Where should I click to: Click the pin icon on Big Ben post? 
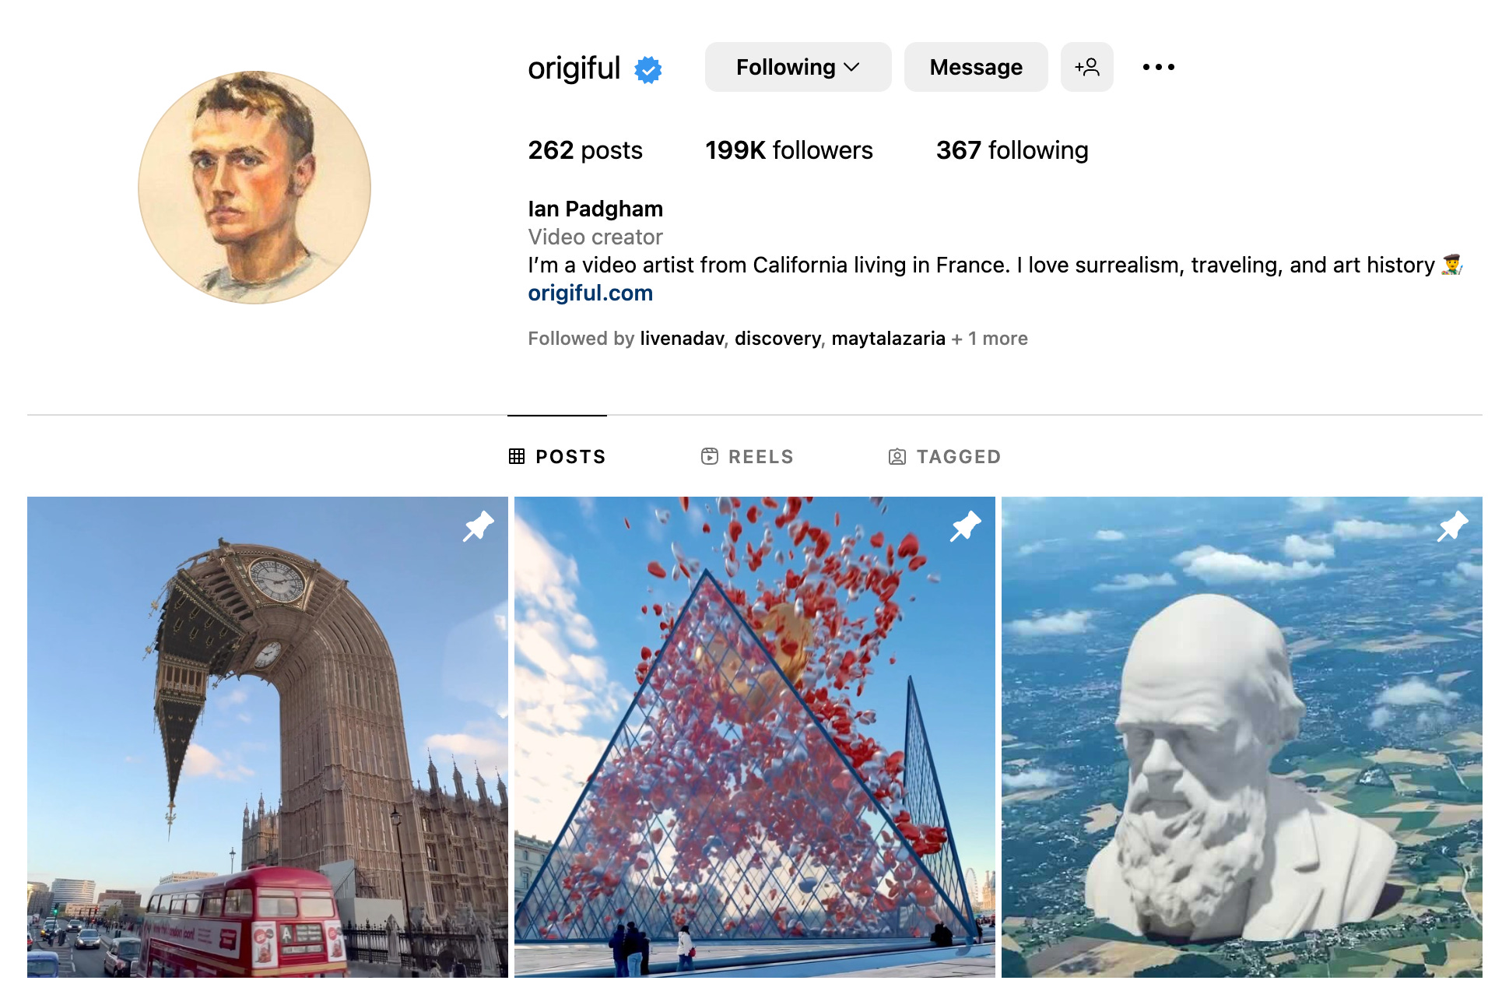pos(479,526)
